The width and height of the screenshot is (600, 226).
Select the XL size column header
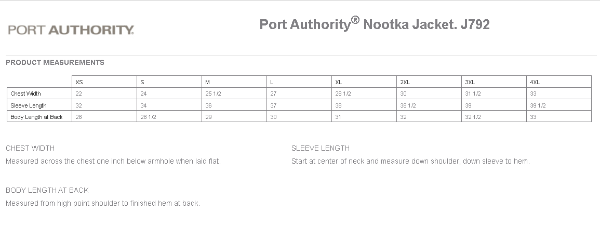tap(339, 82)
